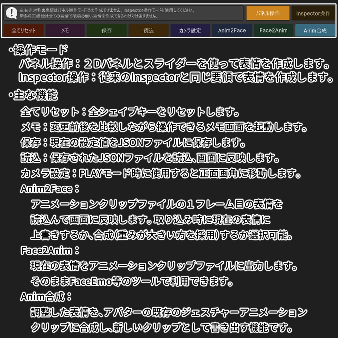Screen dimensions: 338x338
Task: Click the Anim合成： description heading
Action: 46,297
